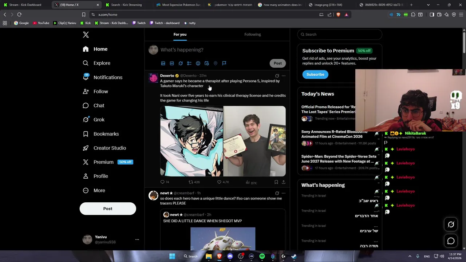Click the gray Post button in composer
This screenshot has width=466, height=262.
pyautogui.click(x=278, y=63)
